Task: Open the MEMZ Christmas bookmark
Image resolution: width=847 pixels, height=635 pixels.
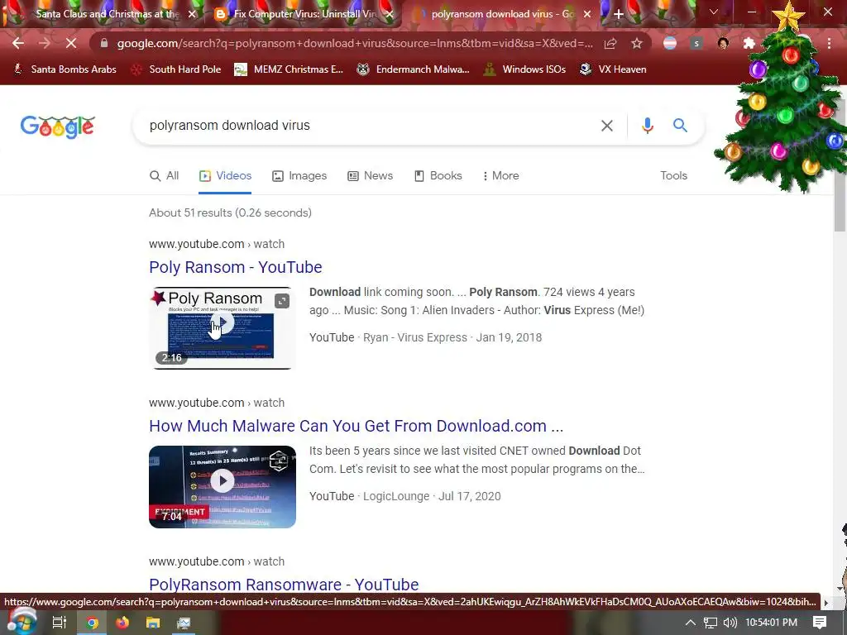Action: pos(289,69)
